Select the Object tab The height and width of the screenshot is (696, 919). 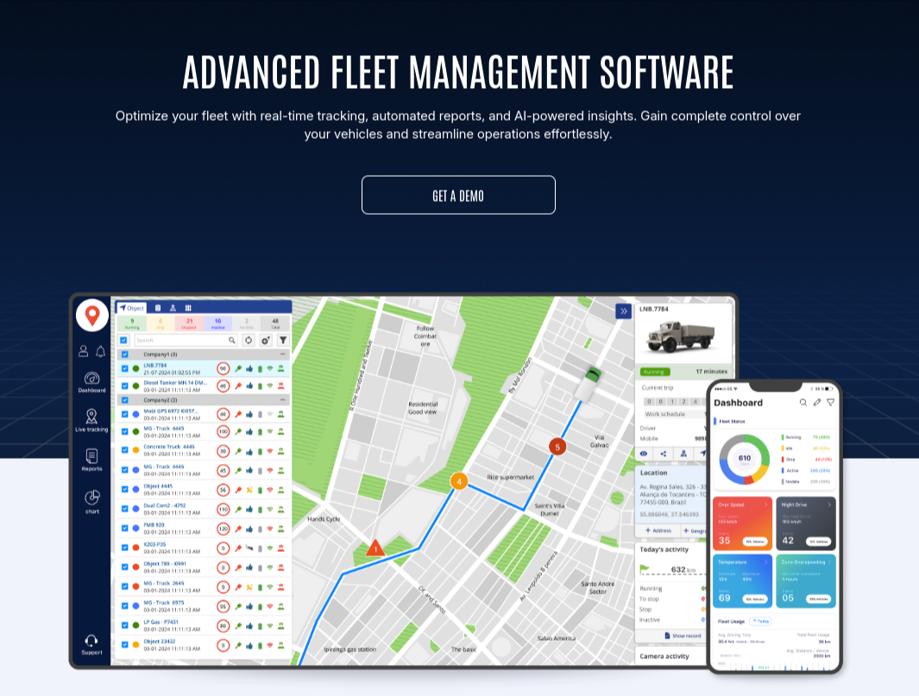click(x=132, y=308)
